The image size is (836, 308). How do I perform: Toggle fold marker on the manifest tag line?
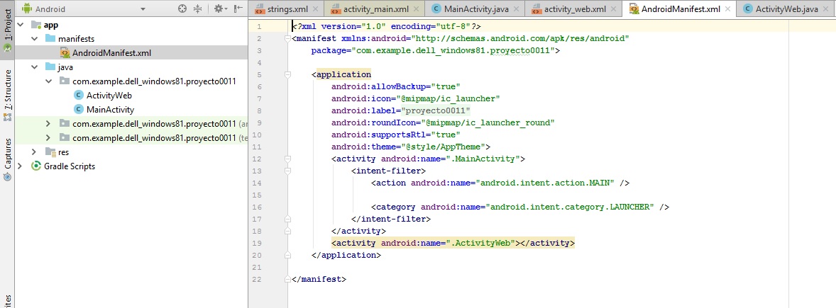pyautogui.click(x=289, y=39)
